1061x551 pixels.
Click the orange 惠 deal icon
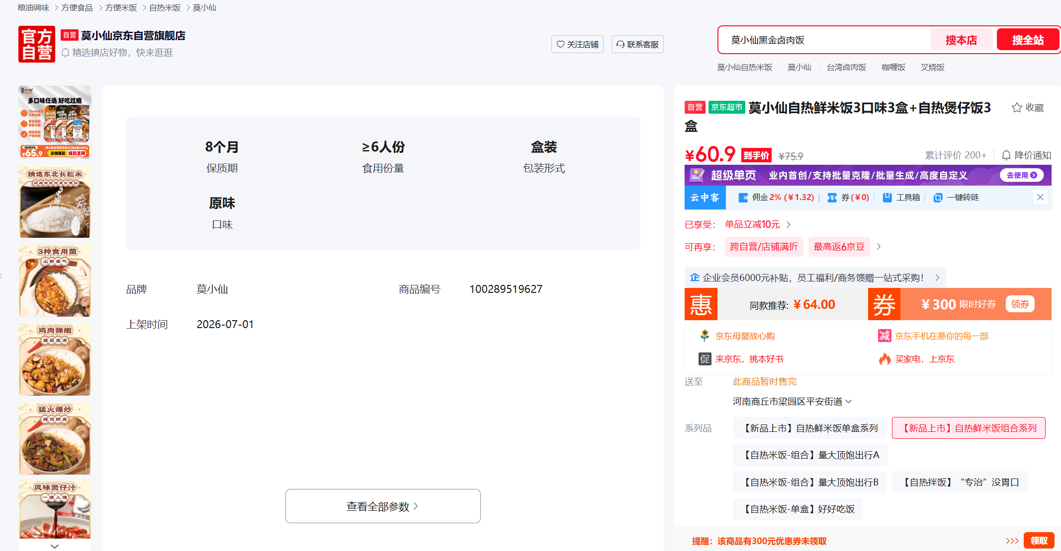point(701,304)
